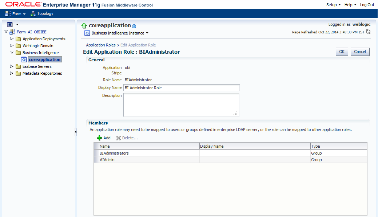The height and width of the screenshot is (217, 378).
Task: Click the Application Deployments folder icon
Action: pos(18,39)
